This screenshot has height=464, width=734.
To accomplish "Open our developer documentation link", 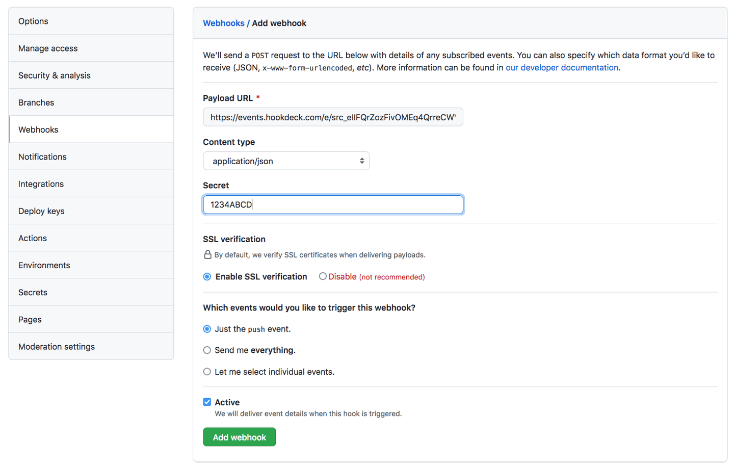I will point(561,67).
